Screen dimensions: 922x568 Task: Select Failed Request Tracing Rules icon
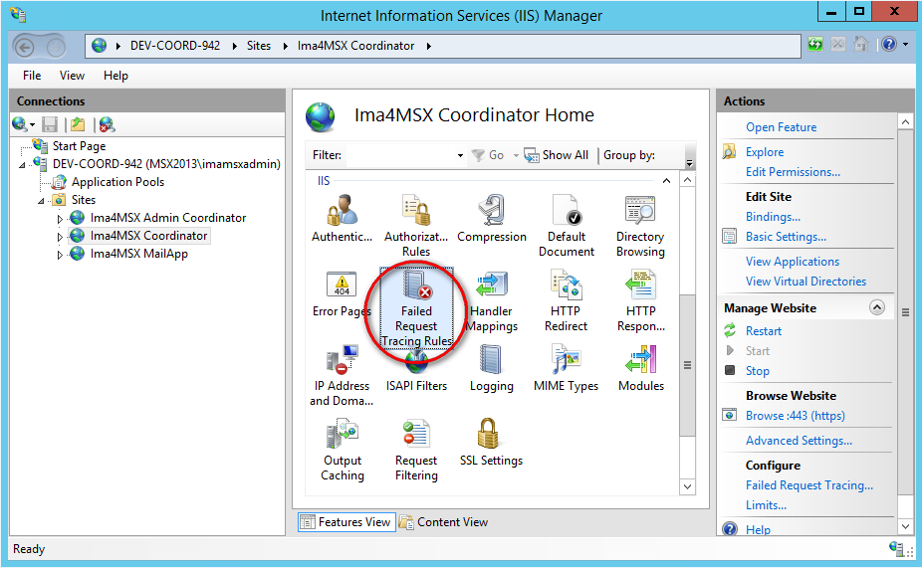point(416,307)
